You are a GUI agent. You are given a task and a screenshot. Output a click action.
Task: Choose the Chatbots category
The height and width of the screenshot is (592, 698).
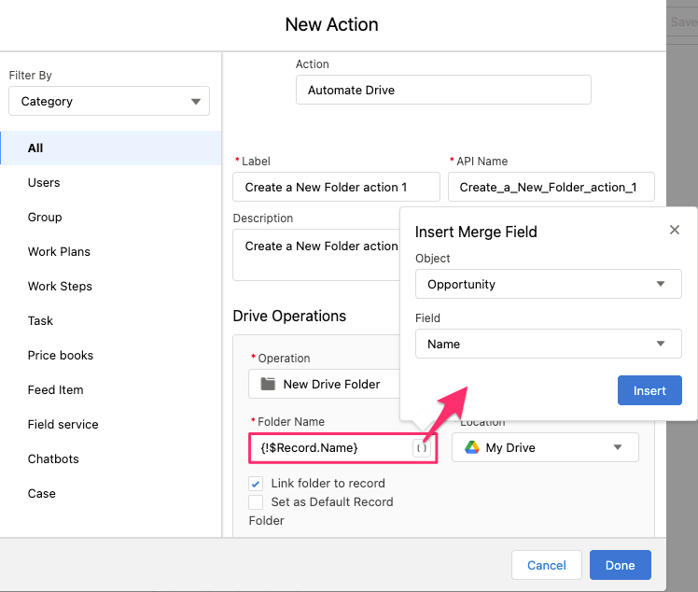pyautogui.click(x=55, y=458)
